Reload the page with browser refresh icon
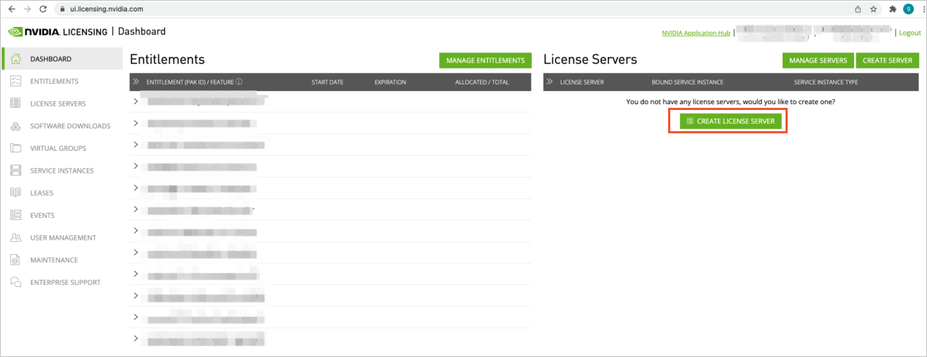The image size is (927, 357). click(x=44, y=9)
